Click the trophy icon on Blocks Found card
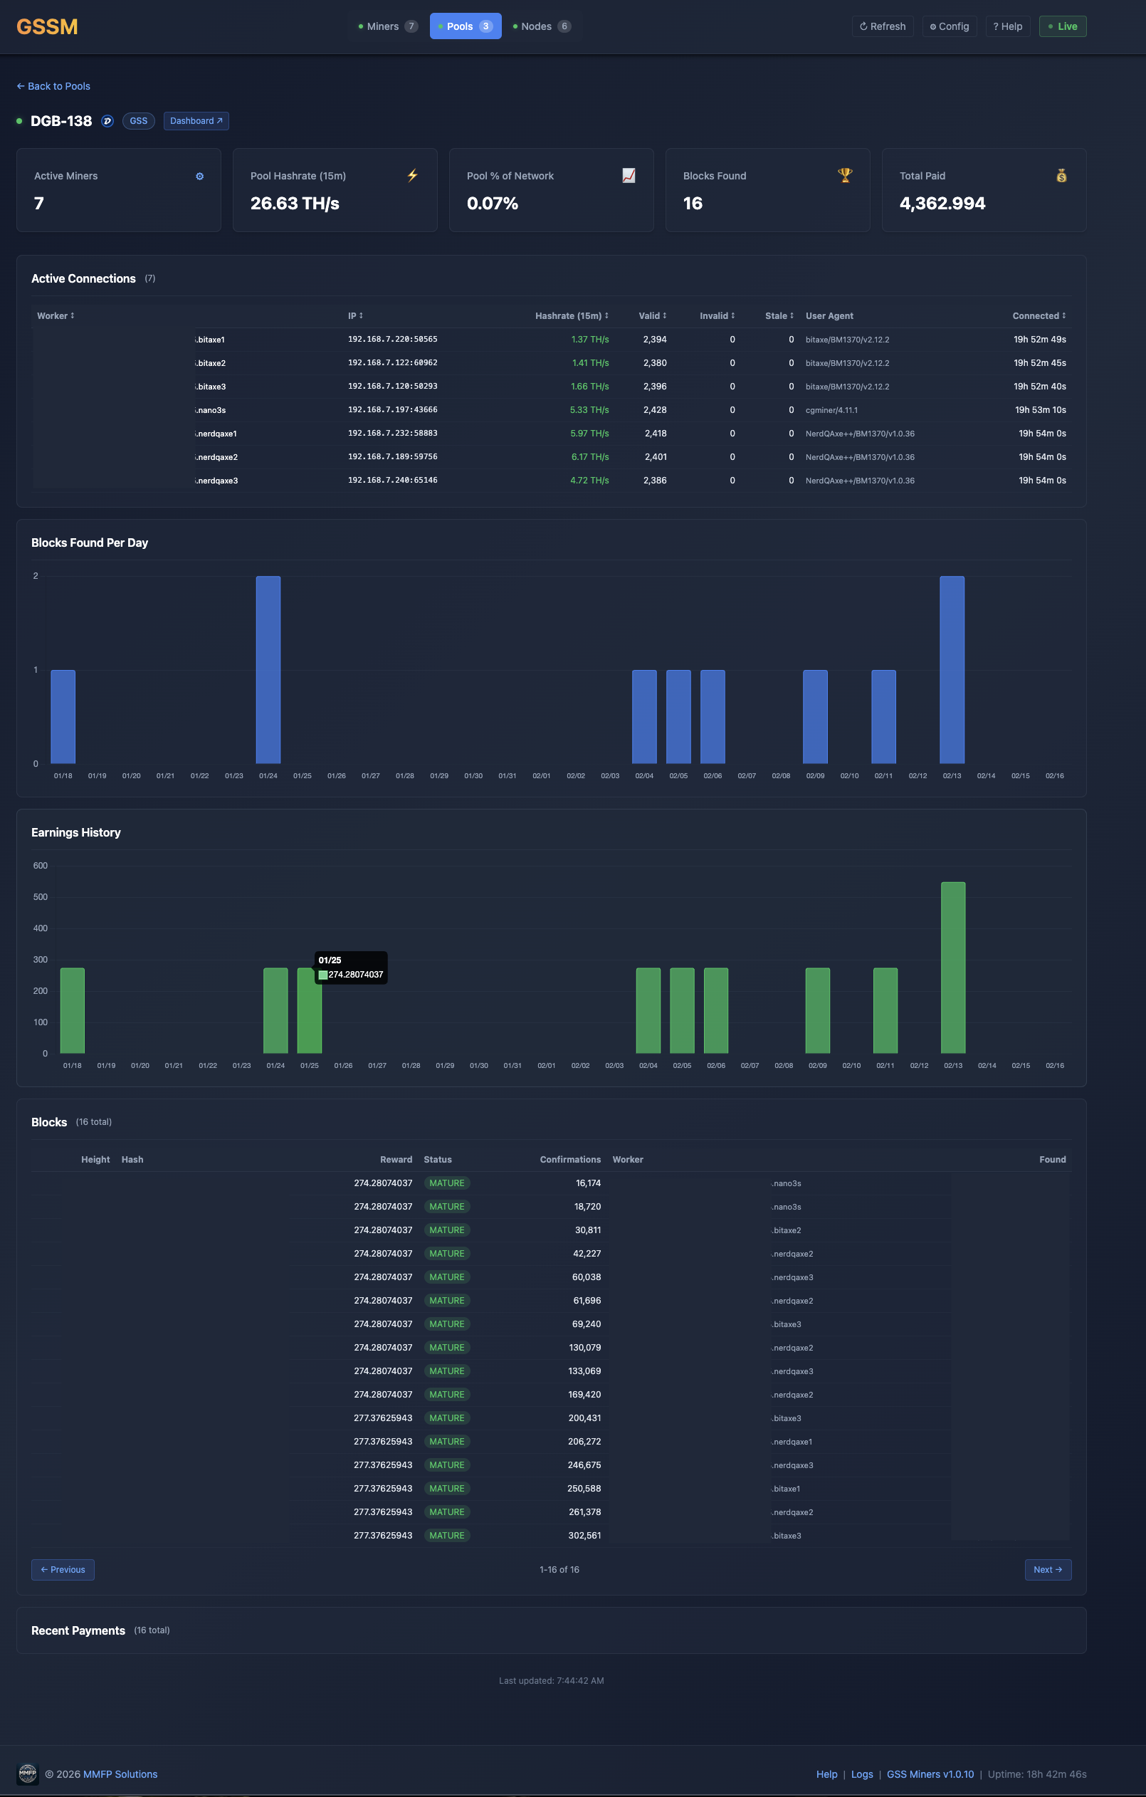1146x1797 pixels. (843, 176)
